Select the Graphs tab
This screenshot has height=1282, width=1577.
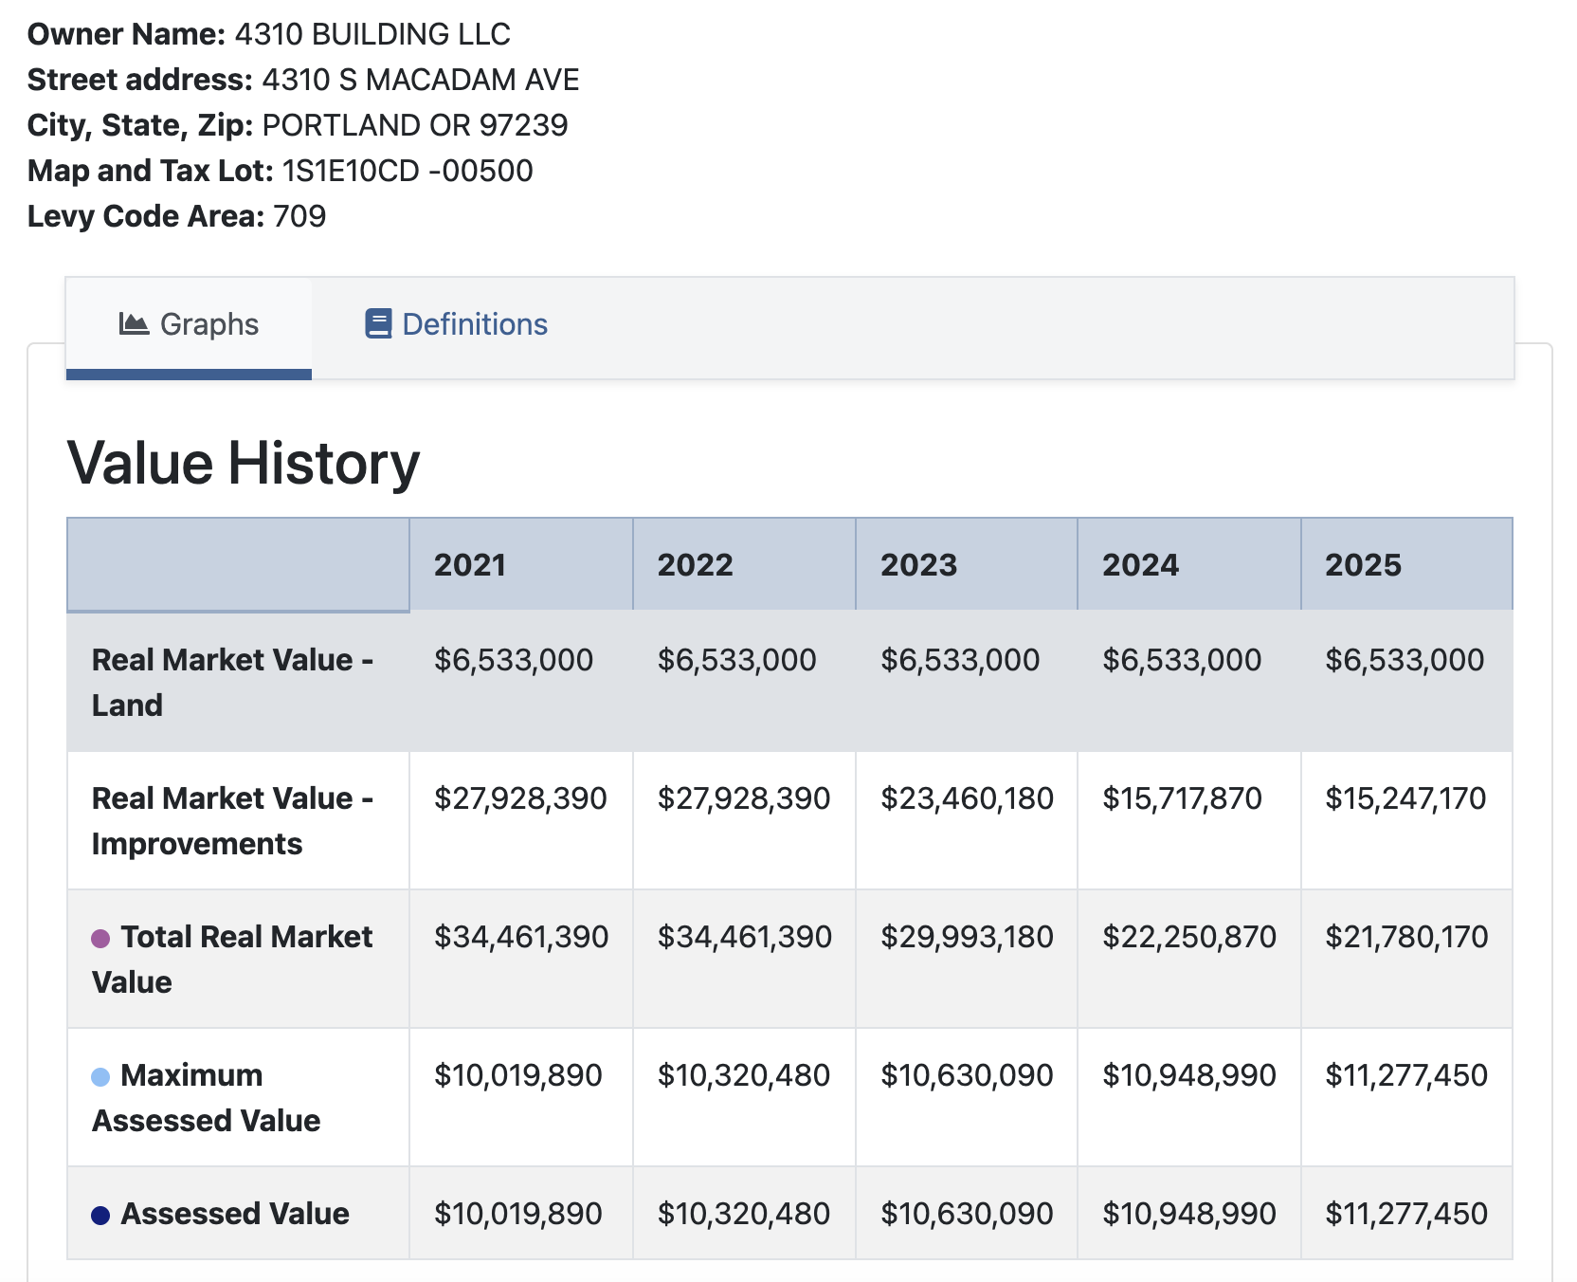pyautogui.click(x=210, y=323)
